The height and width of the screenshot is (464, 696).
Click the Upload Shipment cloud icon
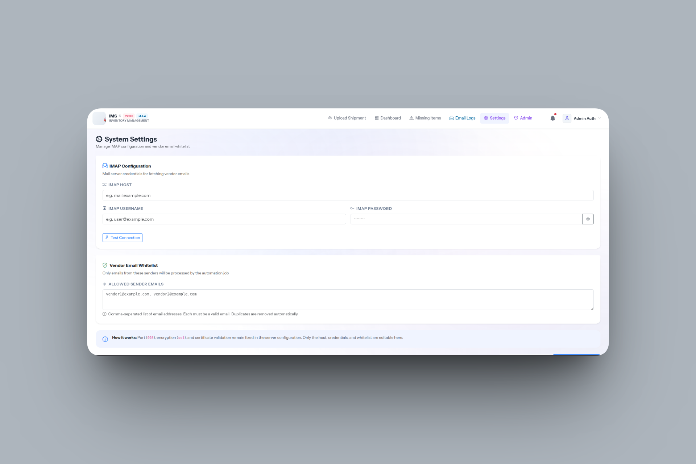point(330,118)
